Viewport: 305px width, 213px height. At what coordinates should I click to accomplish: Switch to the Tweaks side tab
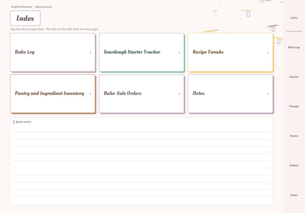coord(294,106)
